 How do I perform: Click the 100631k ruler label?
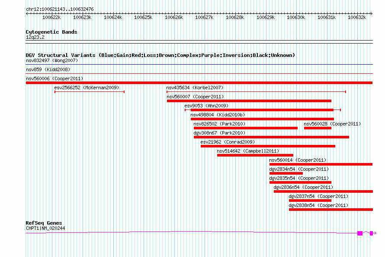point(327,17)
